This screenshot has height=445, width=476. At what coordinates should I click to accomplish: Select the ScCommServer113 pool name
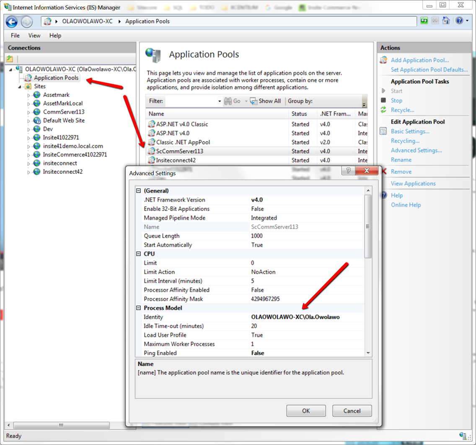180,151
